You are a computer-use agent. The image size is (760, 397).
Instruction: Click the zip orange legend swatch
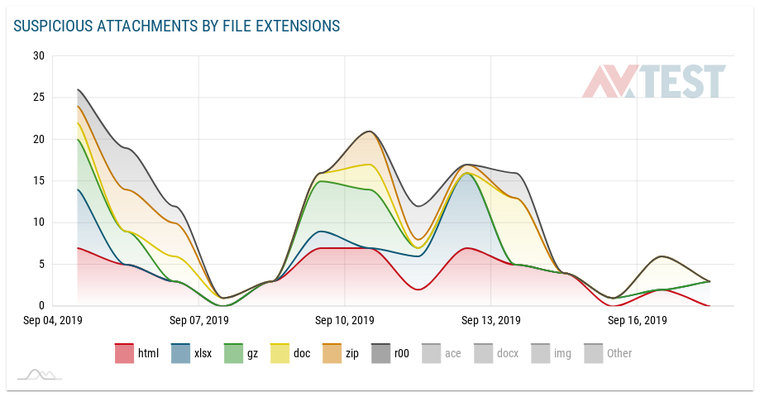[329, 353]
